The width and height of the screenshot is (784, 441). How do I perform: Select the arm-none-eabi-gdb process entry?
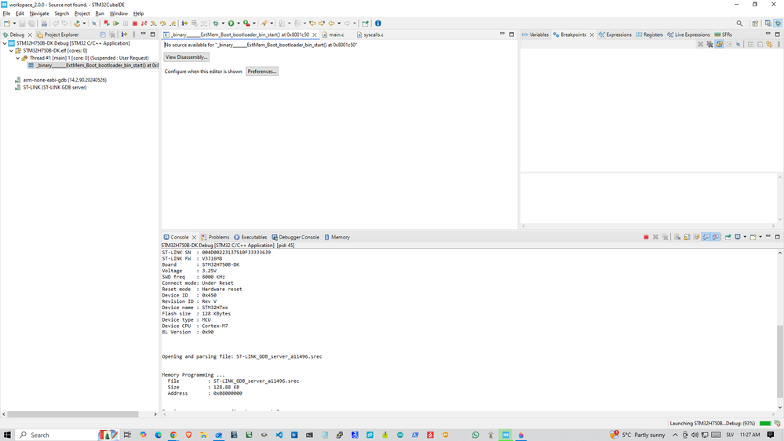click(60, 80)
